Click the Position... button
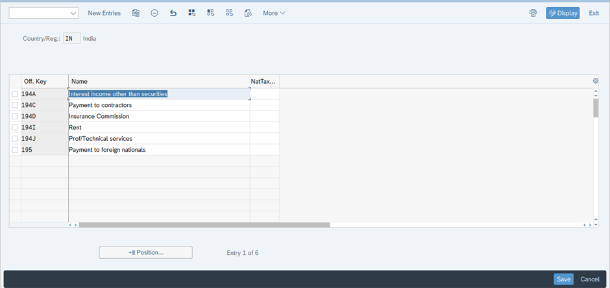Screen dimensions: 610x288 pyautogui.click(x=146, y=252)
